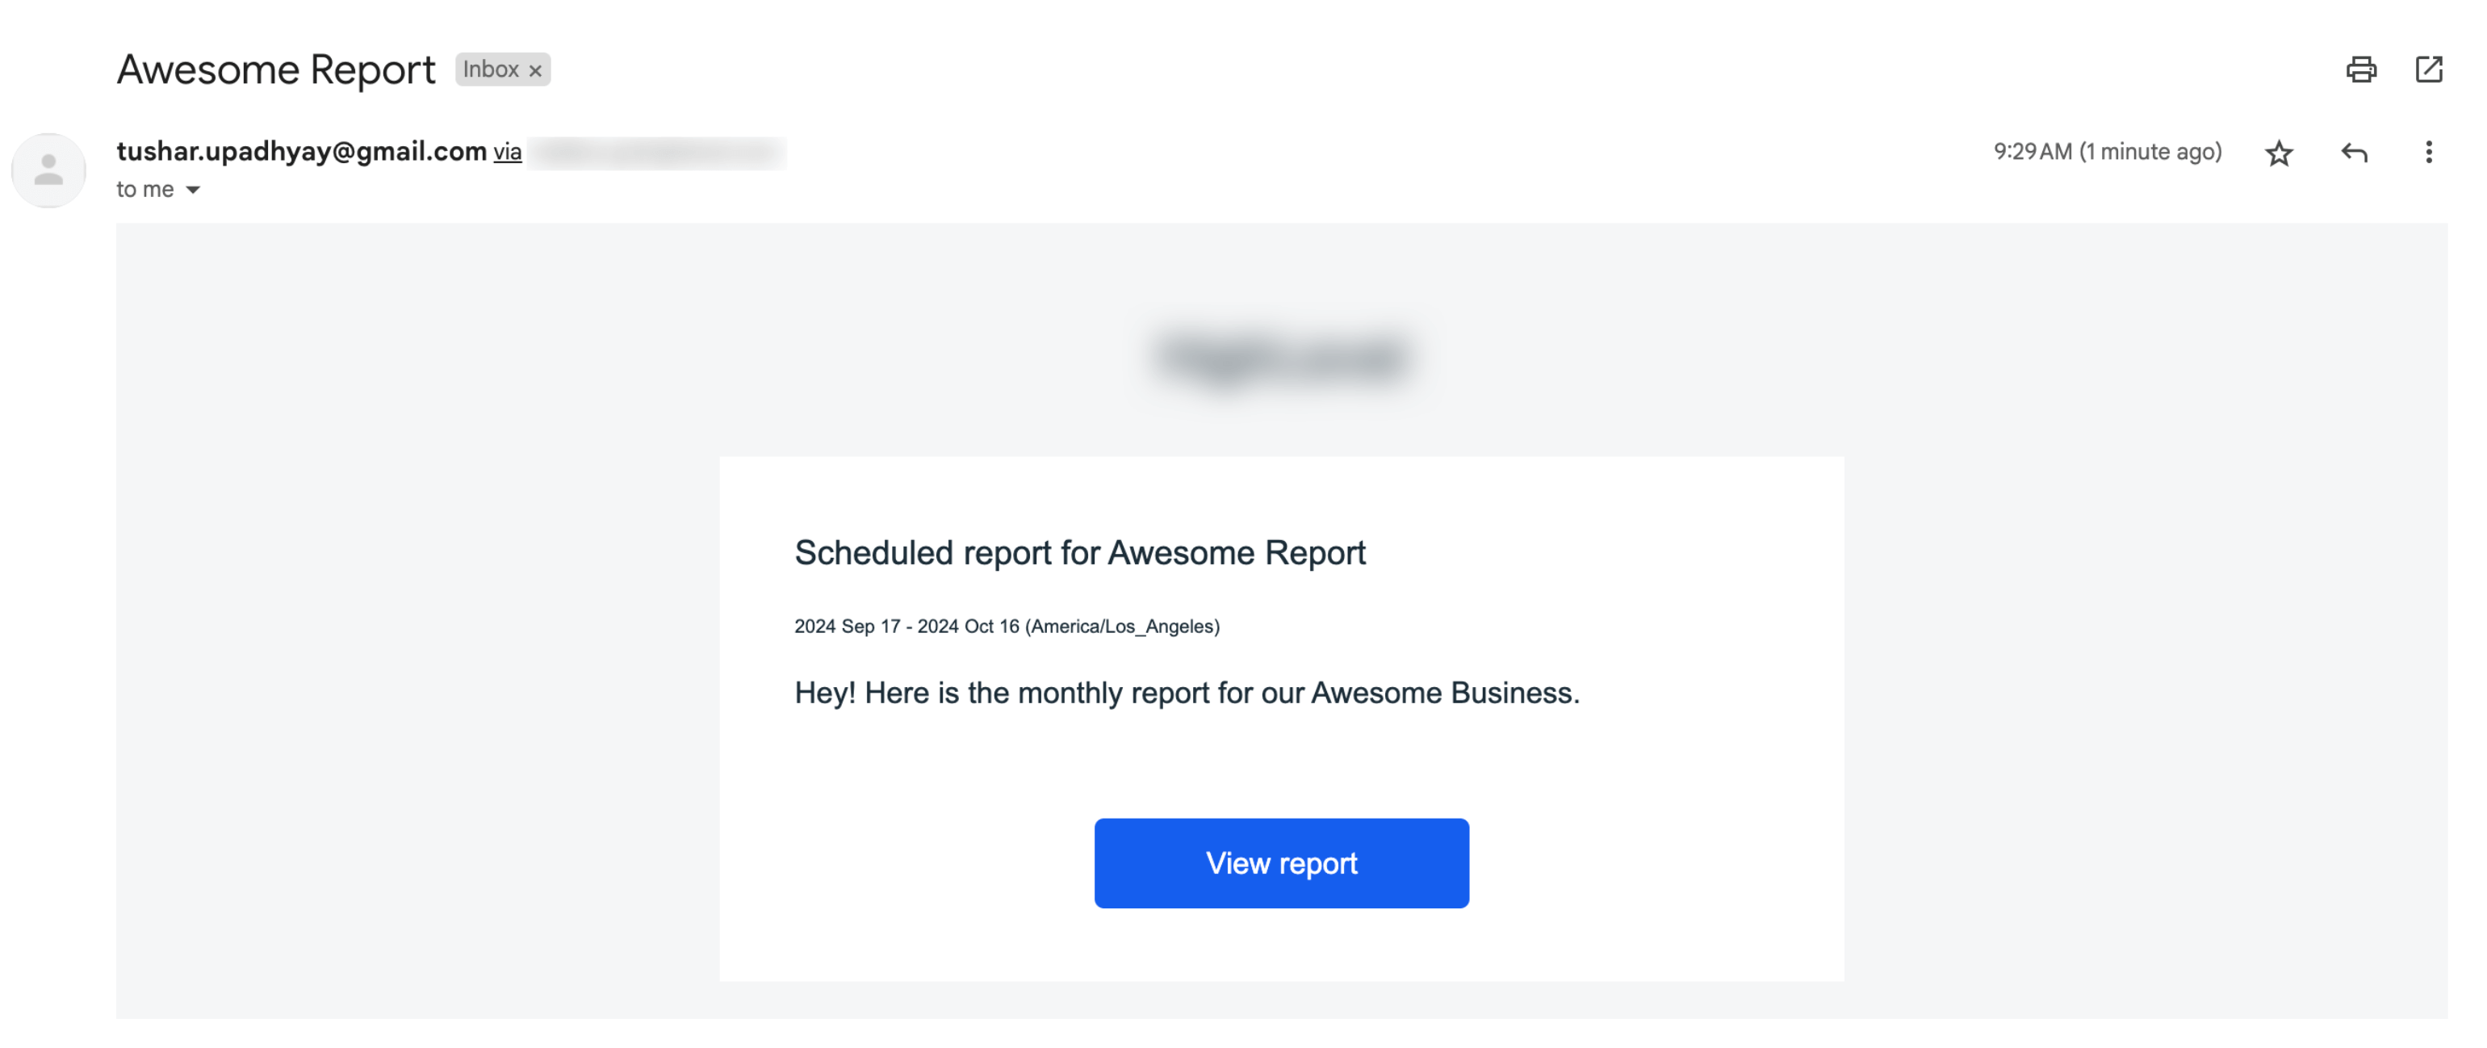
Task: Click the Inbox label chip
Action: coord(503,69)
